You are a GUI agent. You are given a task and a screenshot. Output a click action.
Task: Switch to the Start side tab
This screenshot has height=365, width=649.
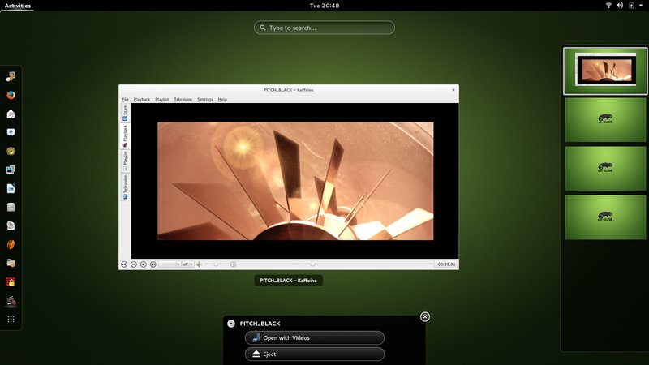point(125,114)
